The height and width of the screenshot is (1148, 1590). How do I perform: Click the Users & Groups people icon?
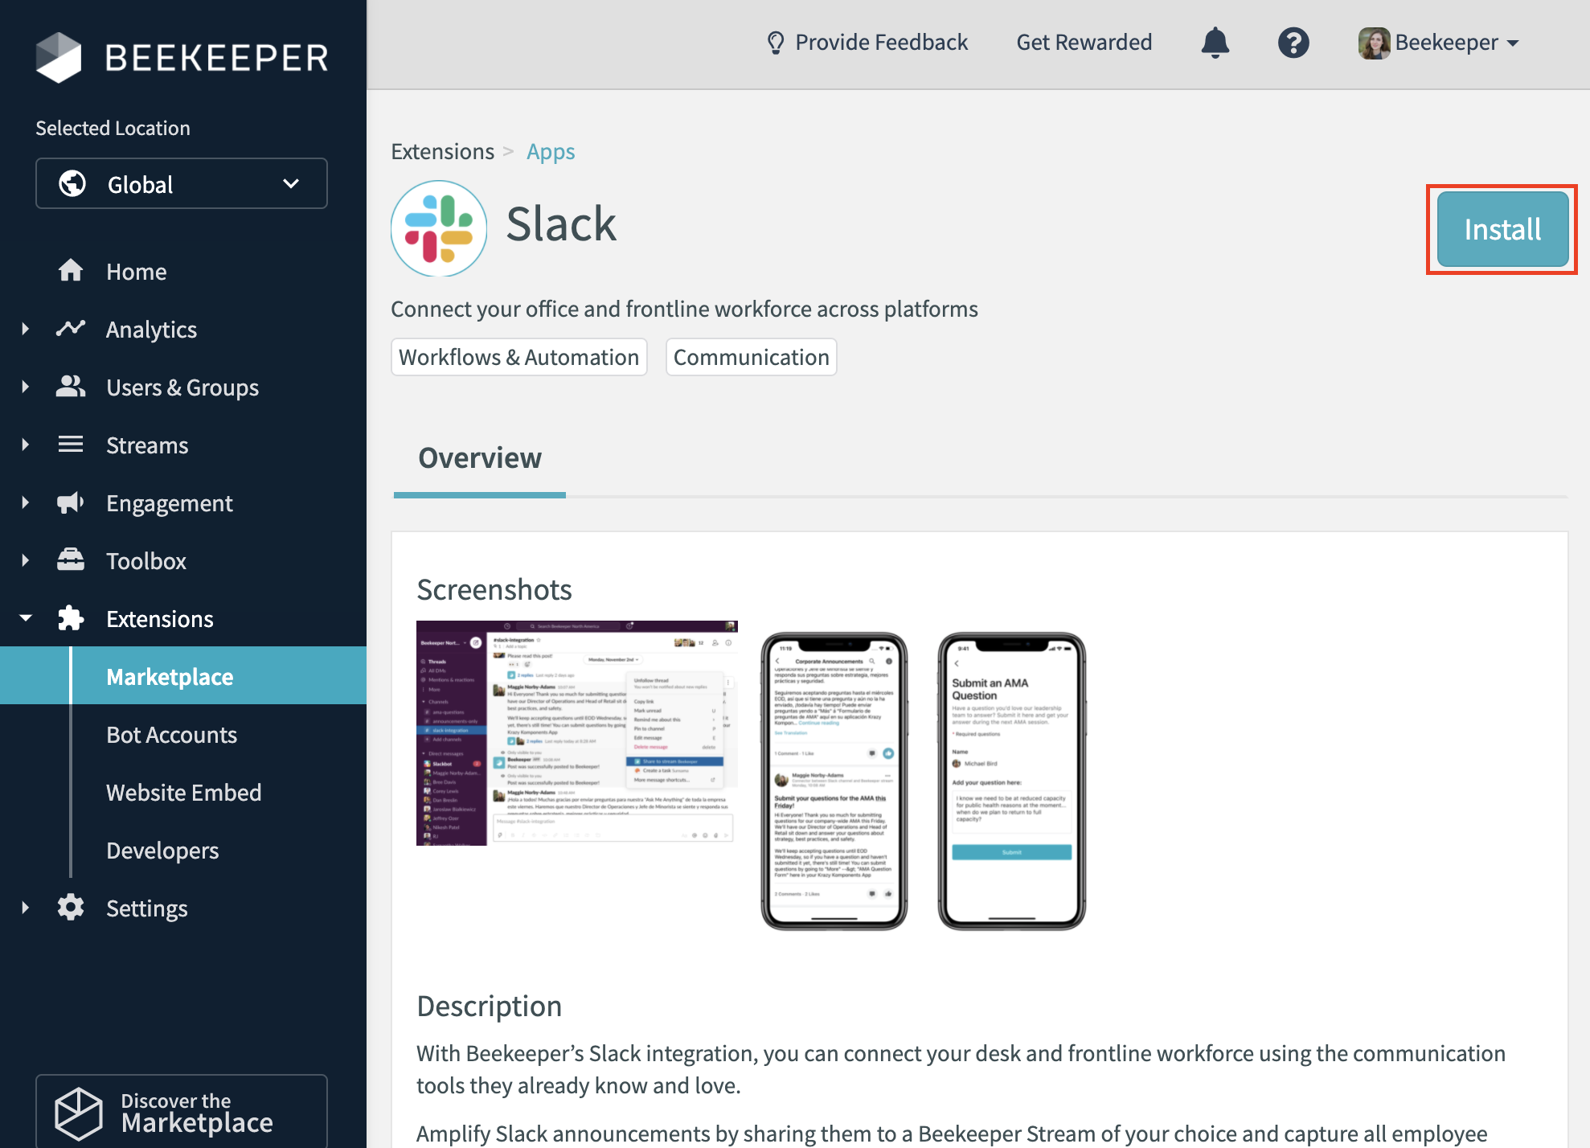(71, 387)
